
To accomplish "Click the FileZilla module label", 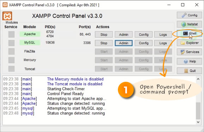I will coord(30,51).
